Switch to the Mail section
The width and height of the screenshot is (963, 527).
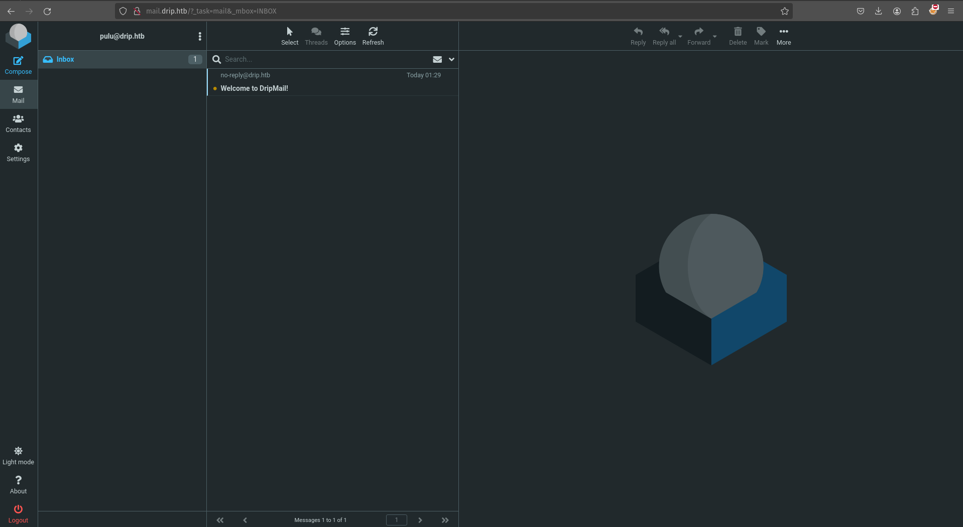click(18, 94)
